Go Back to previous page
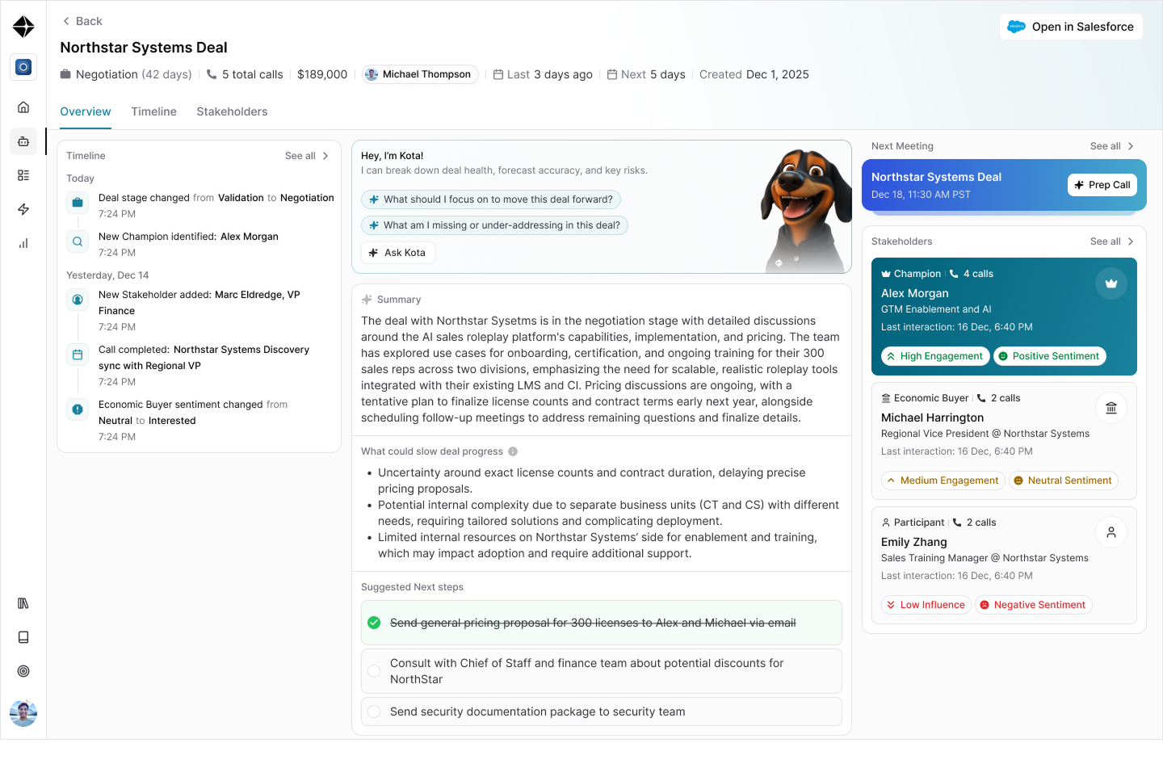 pos(82,21)
